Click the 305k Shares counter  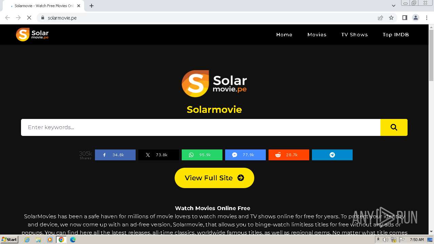point(85,155)
